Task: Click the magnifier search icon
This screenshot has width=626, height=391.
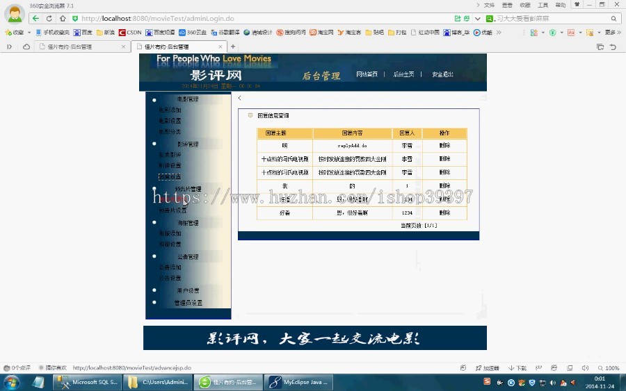Action: (x=613, y=18)
